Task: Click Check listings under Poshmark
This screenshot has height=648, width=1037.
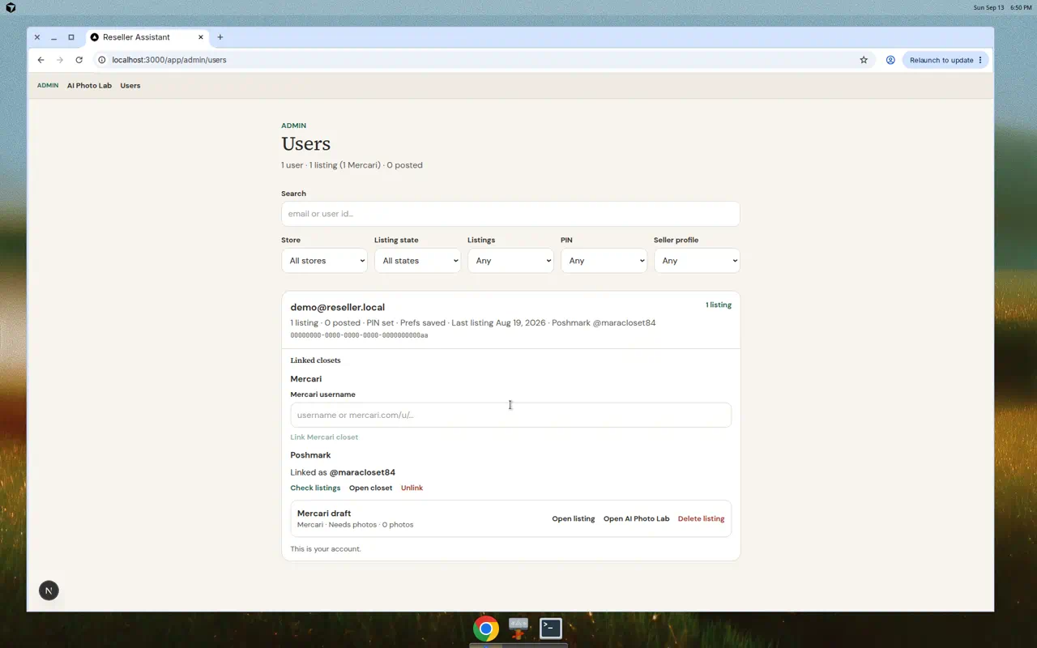Action: coord(315,488)
